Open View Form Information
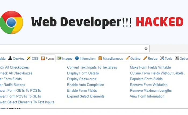This screenshot has height=115, width=188. point(147,96)
